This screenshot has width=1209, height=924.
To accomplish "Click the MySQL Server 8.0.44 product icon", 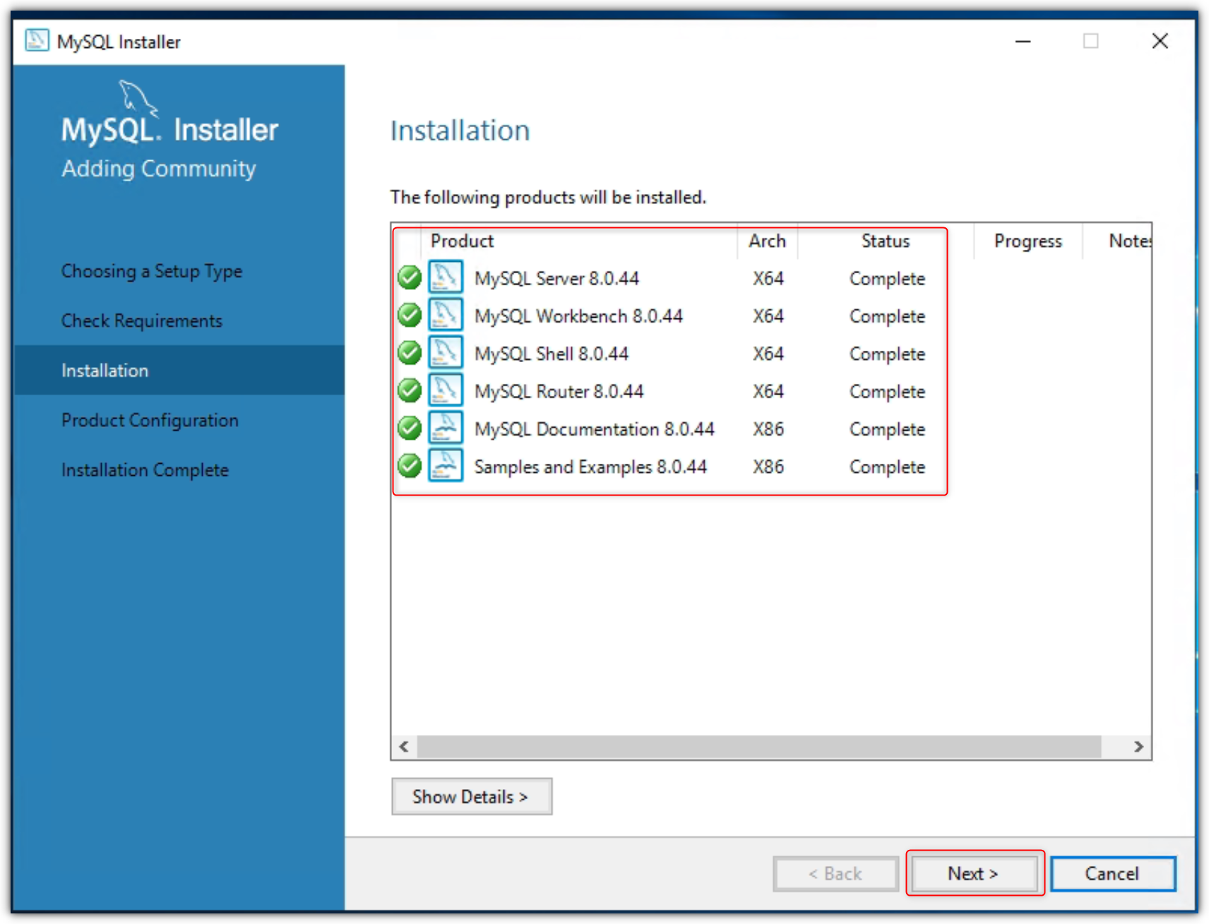I will point(446,277).
